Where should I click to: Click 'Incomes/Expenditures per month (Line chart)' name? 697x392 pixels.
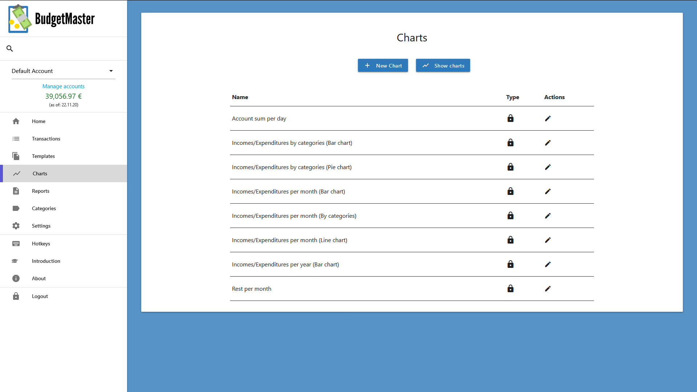point(289,240)
